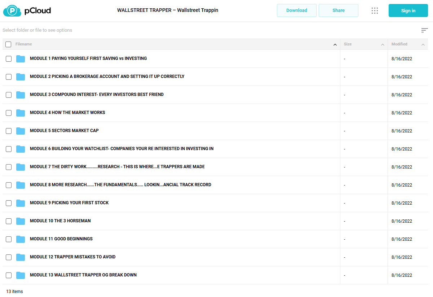Click the WALLSTREET TRAPPER page title
Screen dimensions: 433x297
point(168,10)
